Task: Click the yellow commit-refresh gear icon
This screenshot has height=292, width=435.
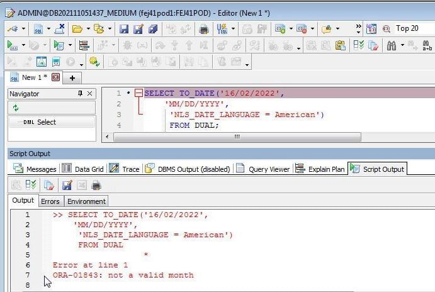Action: [x=94, y=62]
